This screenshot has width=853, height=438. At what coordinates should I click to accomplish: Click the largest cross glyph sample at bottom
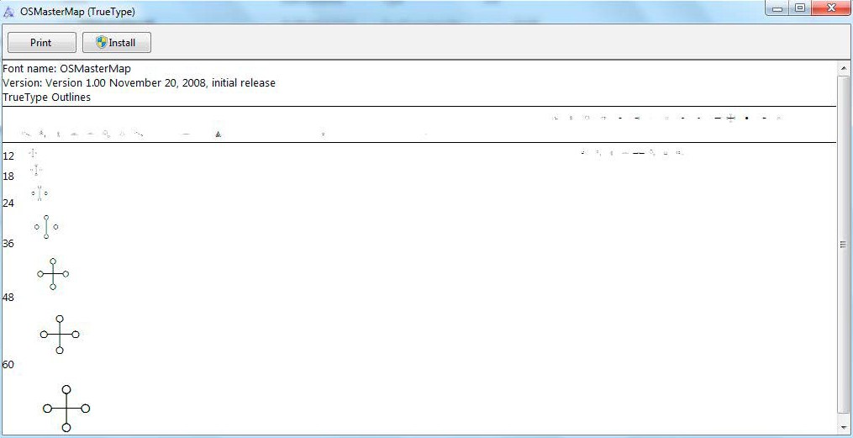pos(66,409)
